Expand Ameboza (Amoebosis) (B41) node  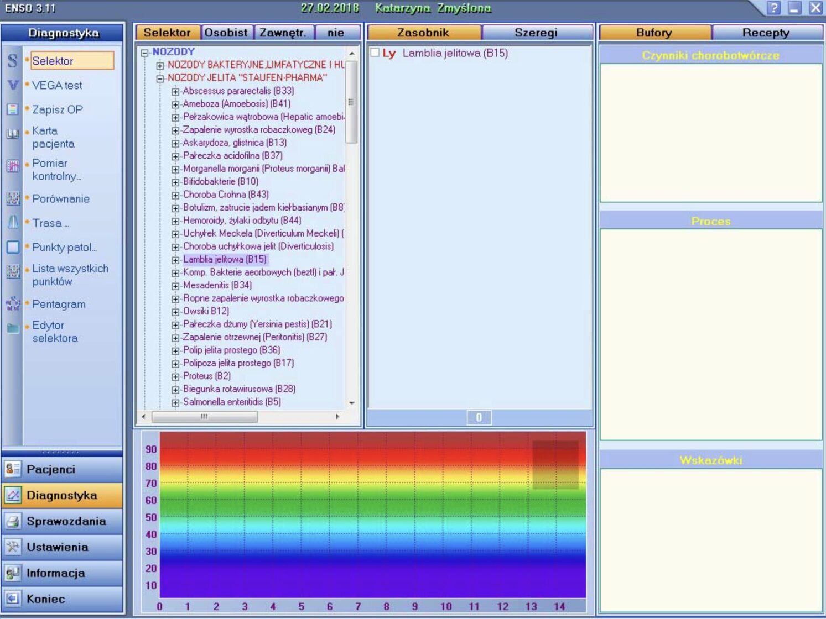click(x=175, y=104)
